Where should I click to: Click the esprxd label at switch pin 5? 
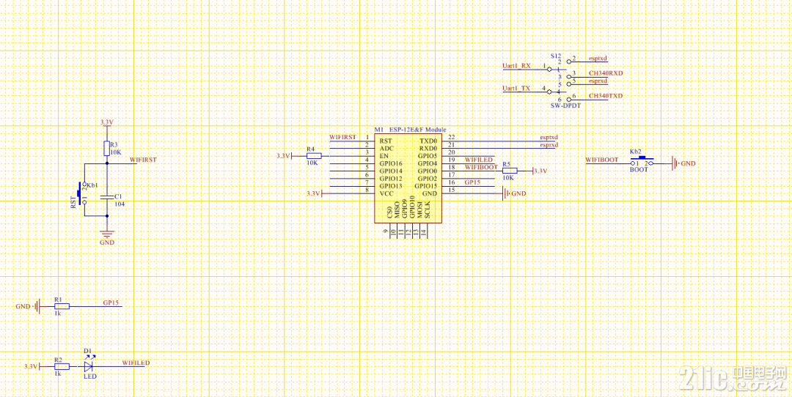(598, 81)
